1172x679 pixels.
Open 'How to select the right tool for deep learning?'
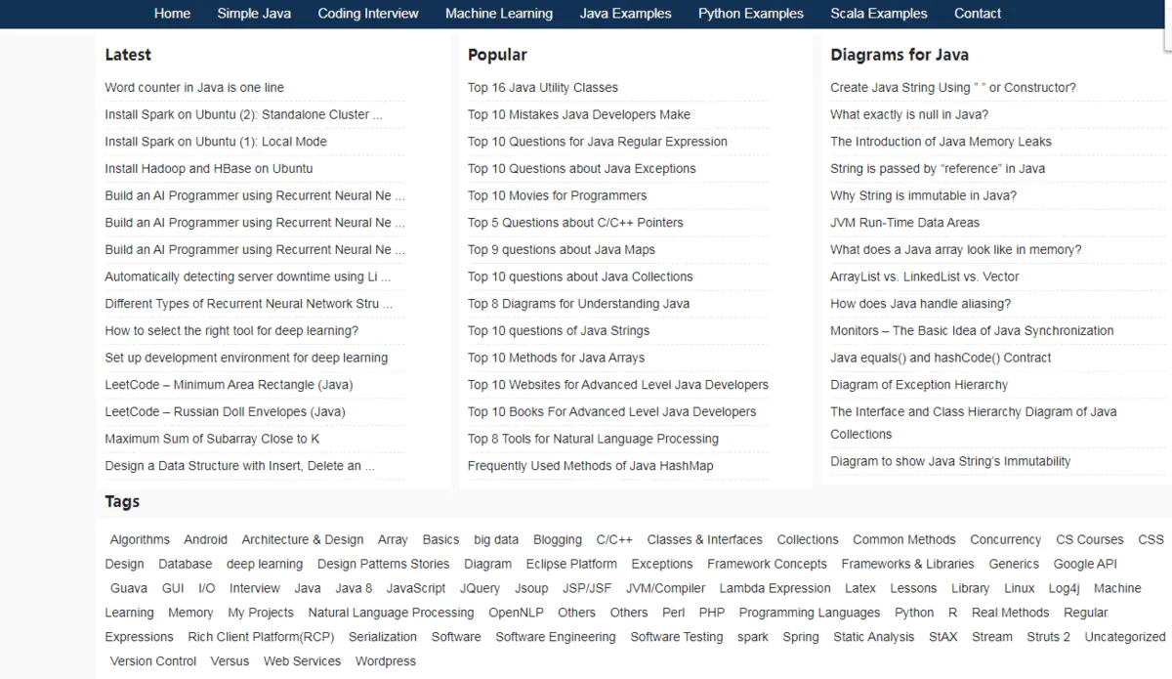coord(231,331)
